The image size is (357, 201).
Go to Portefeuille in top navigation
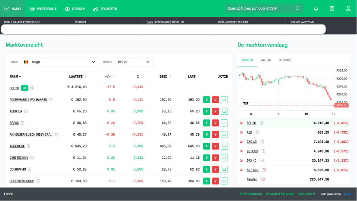click(43, 9)
